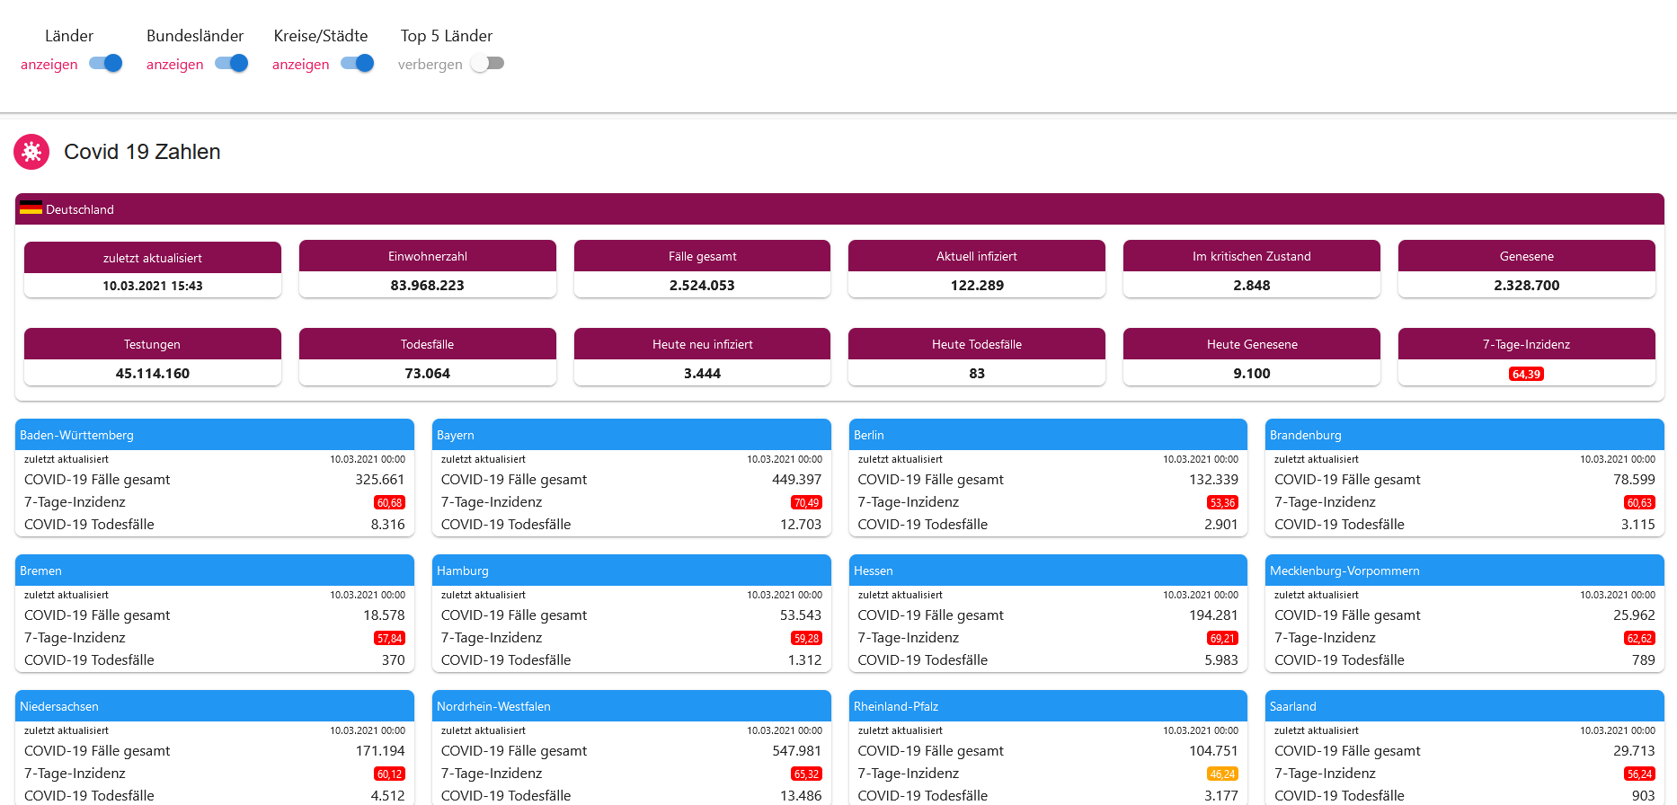
Task: Click the Genesene value 2.328.700
Action: click(x=1527, y=285)
